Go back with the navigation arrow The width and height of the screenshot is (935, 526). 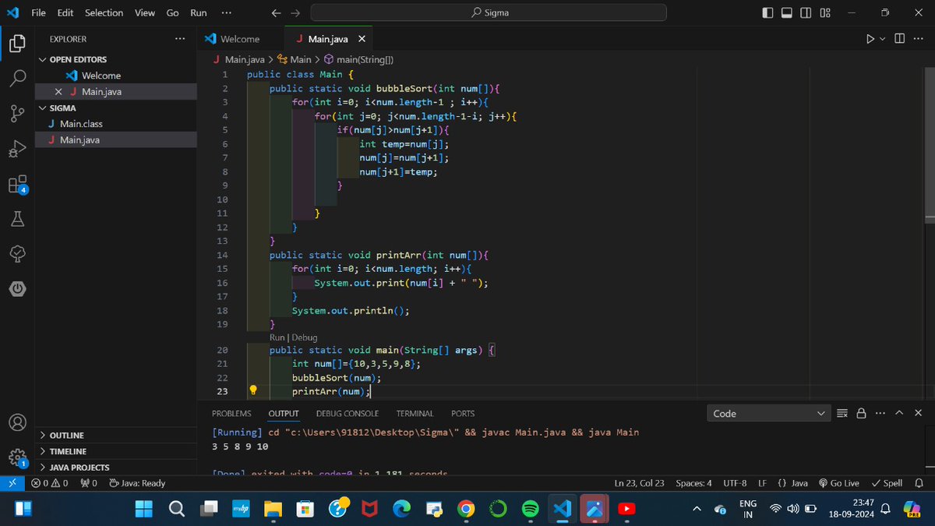point(277,12)
